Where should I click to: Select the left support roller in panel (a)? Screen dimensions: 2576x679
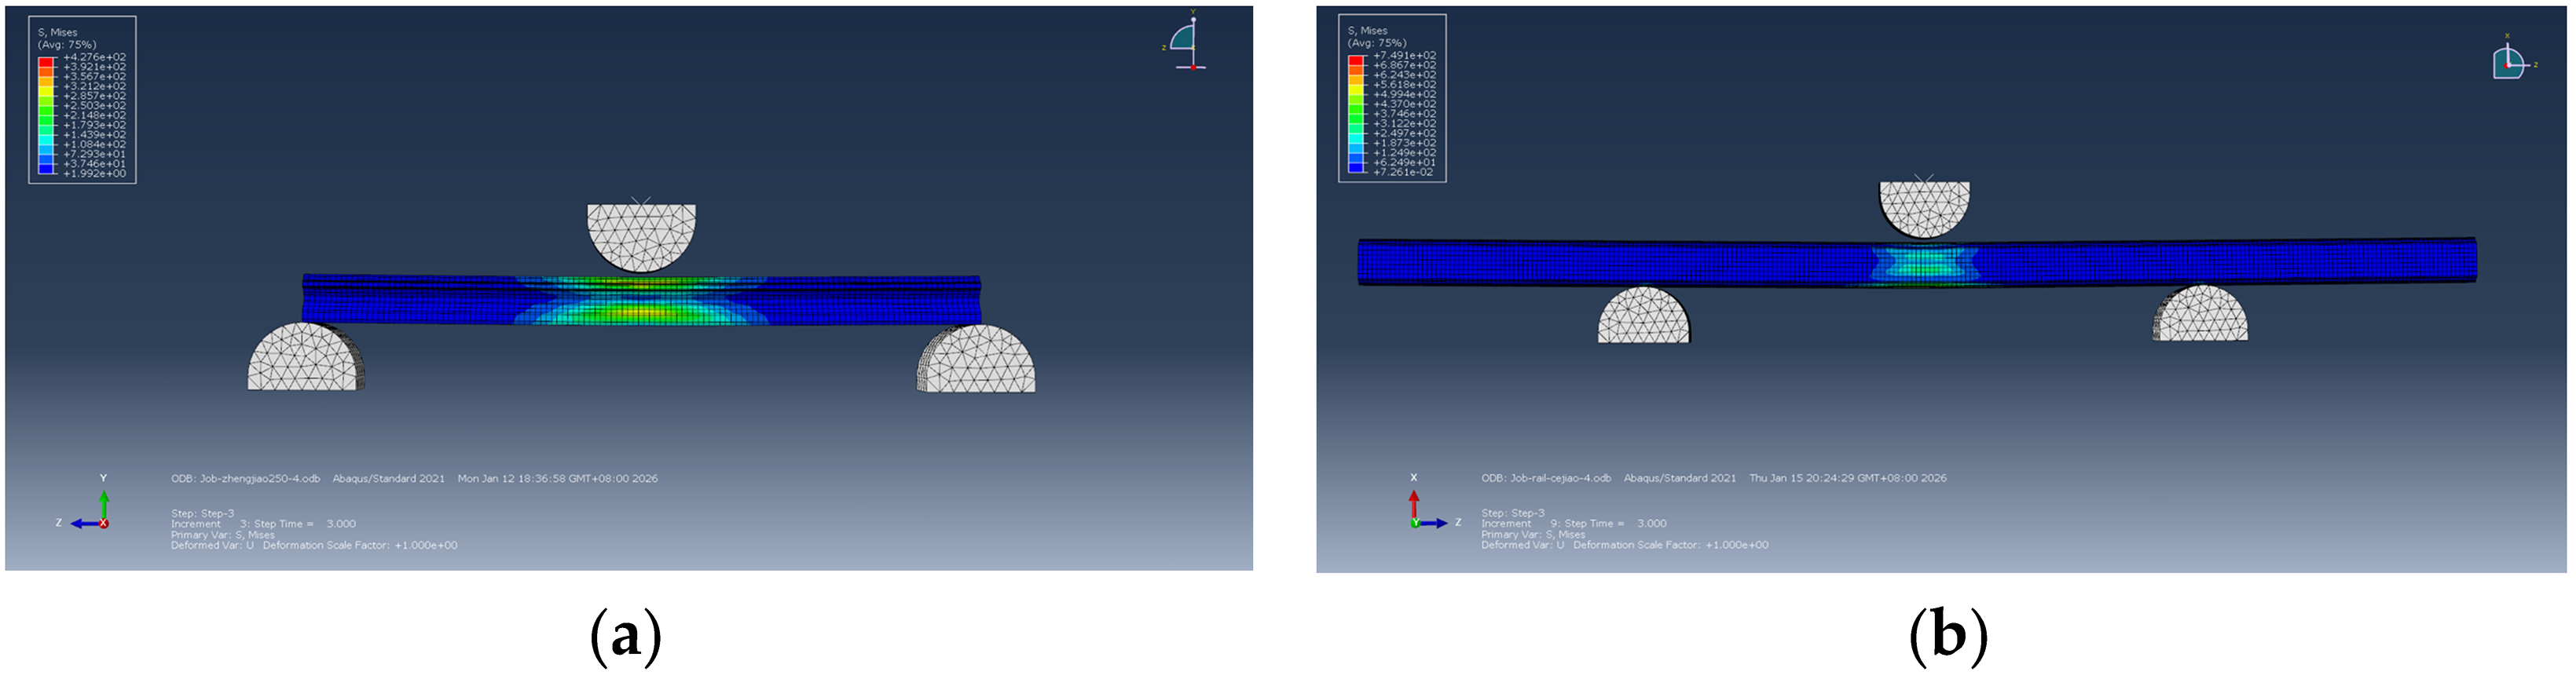click(x=305, y=356)
